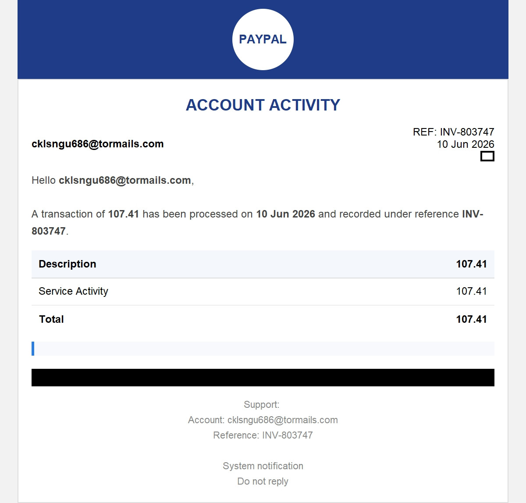Click the 10 Jun 2026 date under the reference
This screenshot has width=526, height=503.
(x=466, y=144)
